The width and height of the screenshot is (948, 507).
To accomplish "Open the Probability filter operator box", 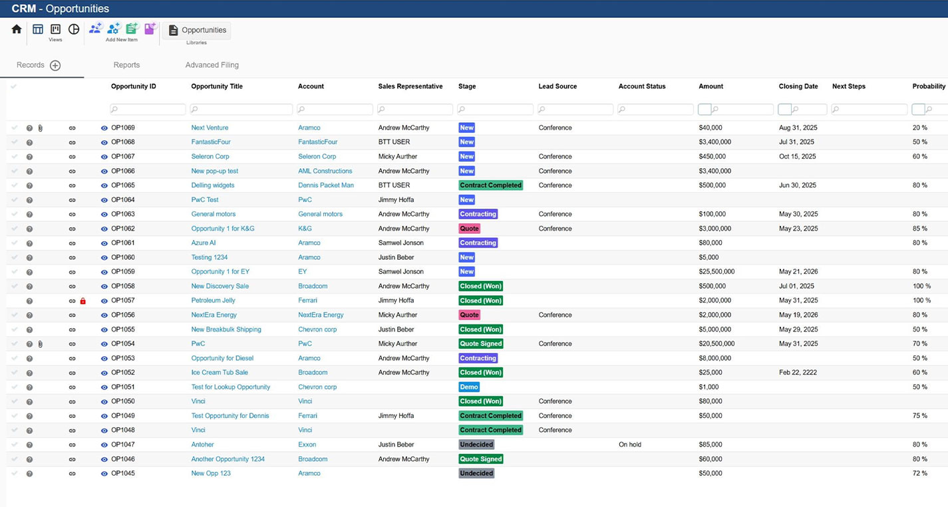I will (918, 109).
